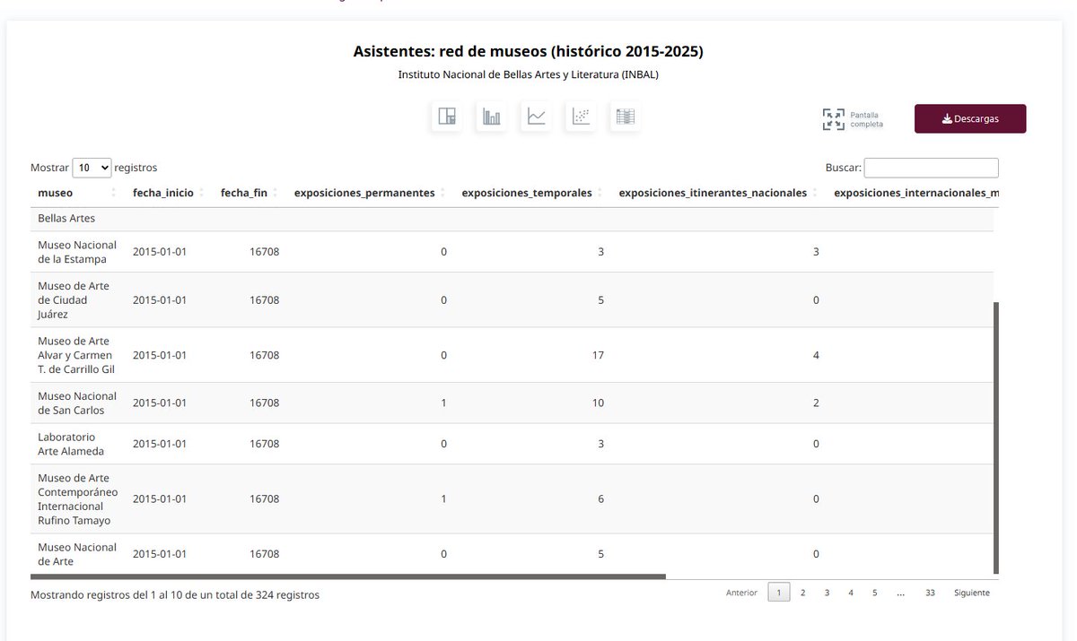Go to page 3 of results
1077x641 pixels.
click(827, 593)
